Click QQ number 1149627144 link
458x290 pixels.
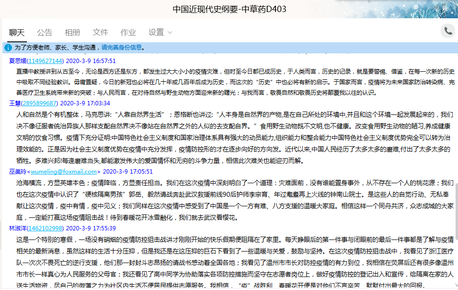pyautogui.click(x=45, y=61)
